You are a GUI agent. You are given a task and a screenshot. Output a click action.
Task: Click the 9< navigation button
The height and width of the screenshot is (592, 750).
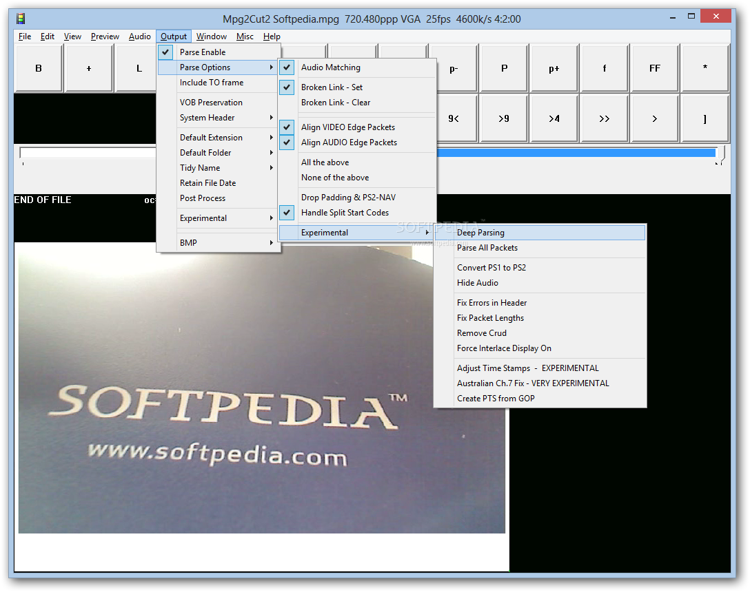(x=454, y=118)
